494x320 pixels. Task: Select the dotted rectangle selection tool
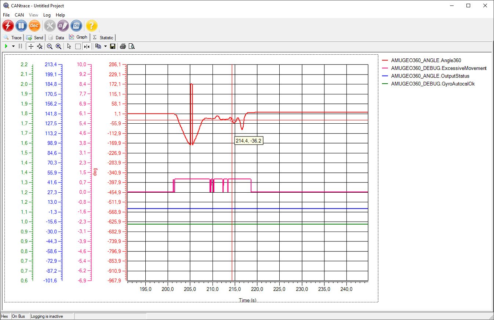click(x=78, y=46)
